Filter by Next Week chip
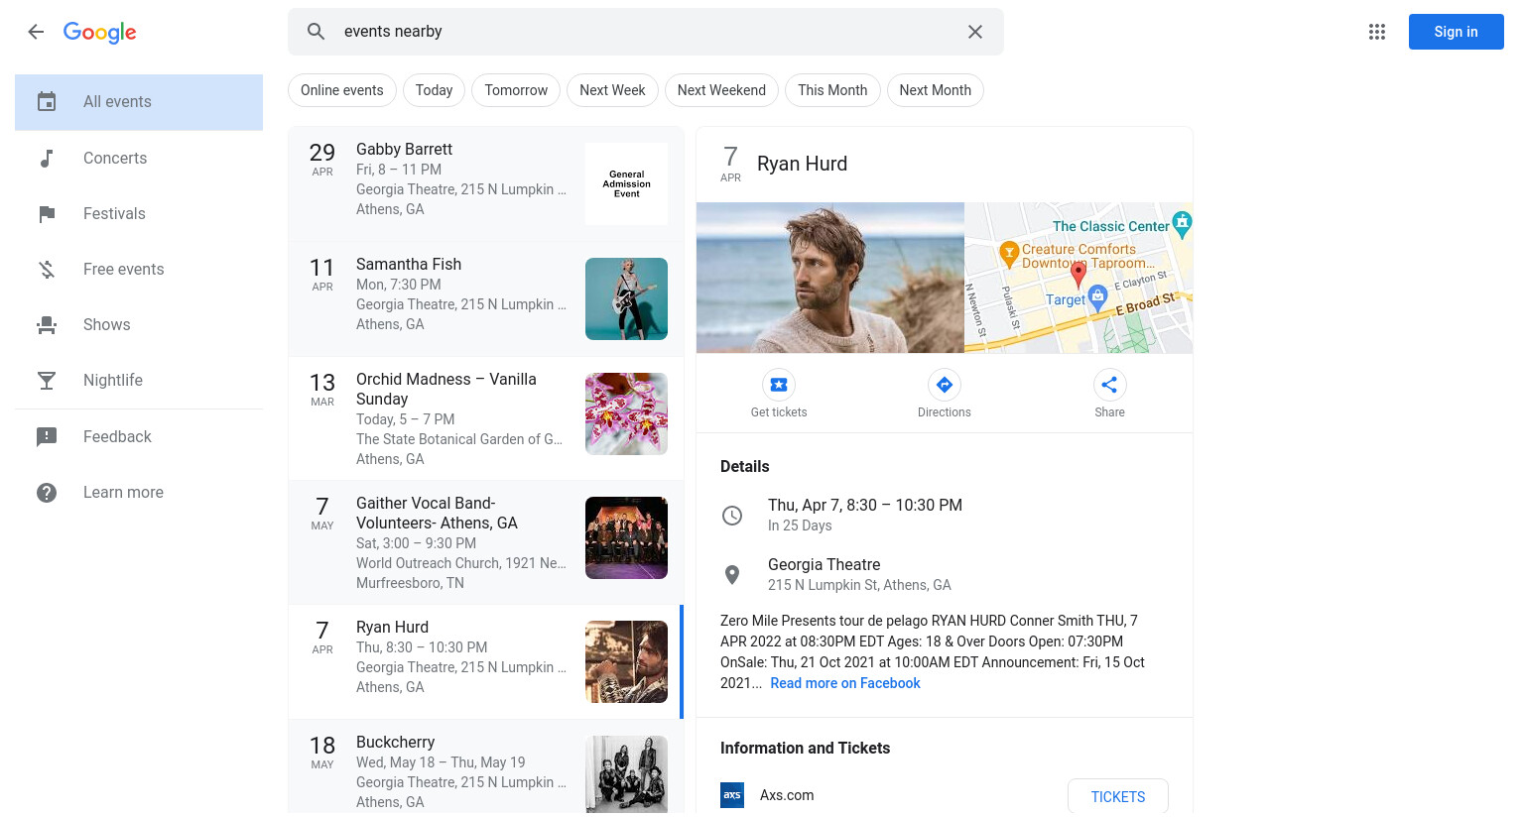This screenshot has width=1524, height=817. tap(612, 90)
